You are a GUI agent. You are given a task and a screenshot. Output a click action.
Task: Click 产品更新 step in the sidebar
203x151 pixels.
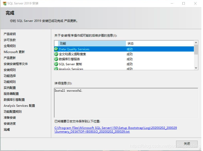10,58
